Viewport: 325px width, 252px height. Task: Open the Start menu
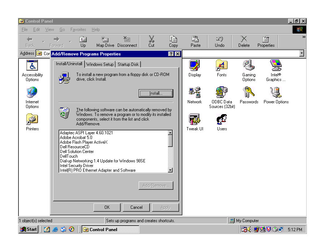[x=29, y=229]
